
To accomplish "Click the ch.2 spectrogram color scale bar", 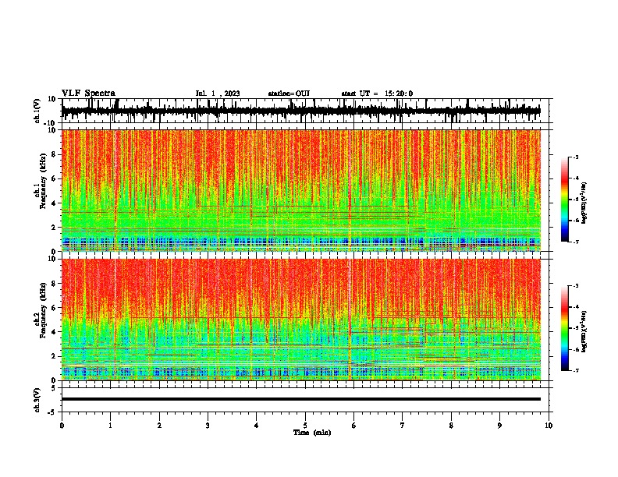I will click(565, 328).
